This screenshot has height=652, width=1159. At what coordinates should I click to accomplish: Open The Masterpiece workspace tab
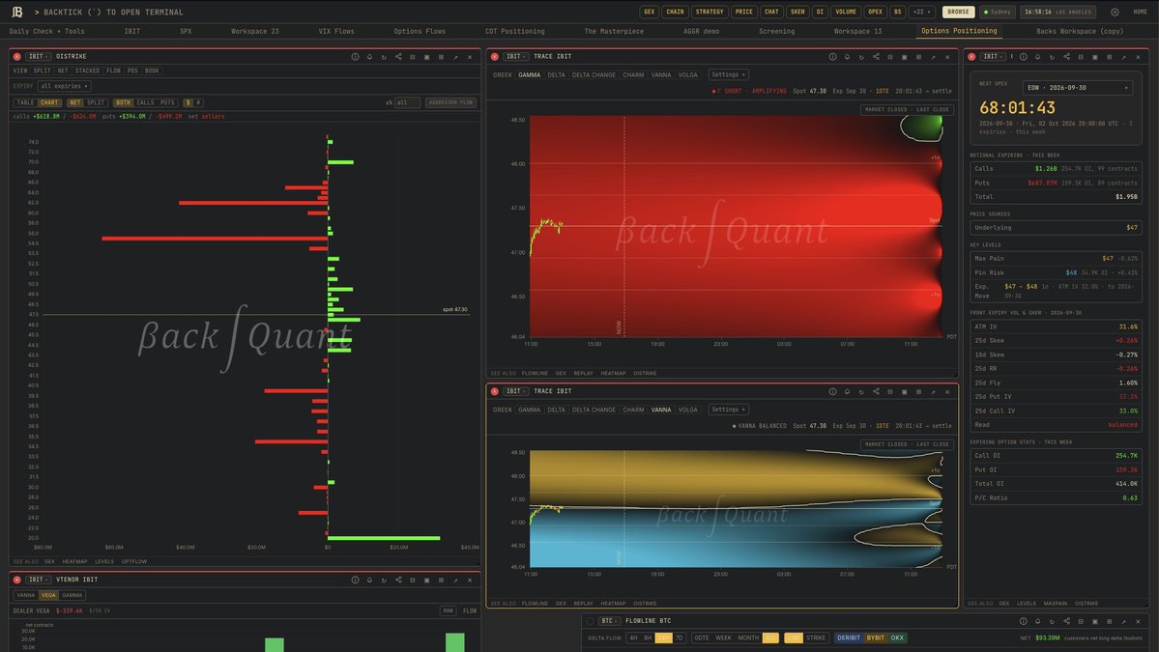point(614,31)
